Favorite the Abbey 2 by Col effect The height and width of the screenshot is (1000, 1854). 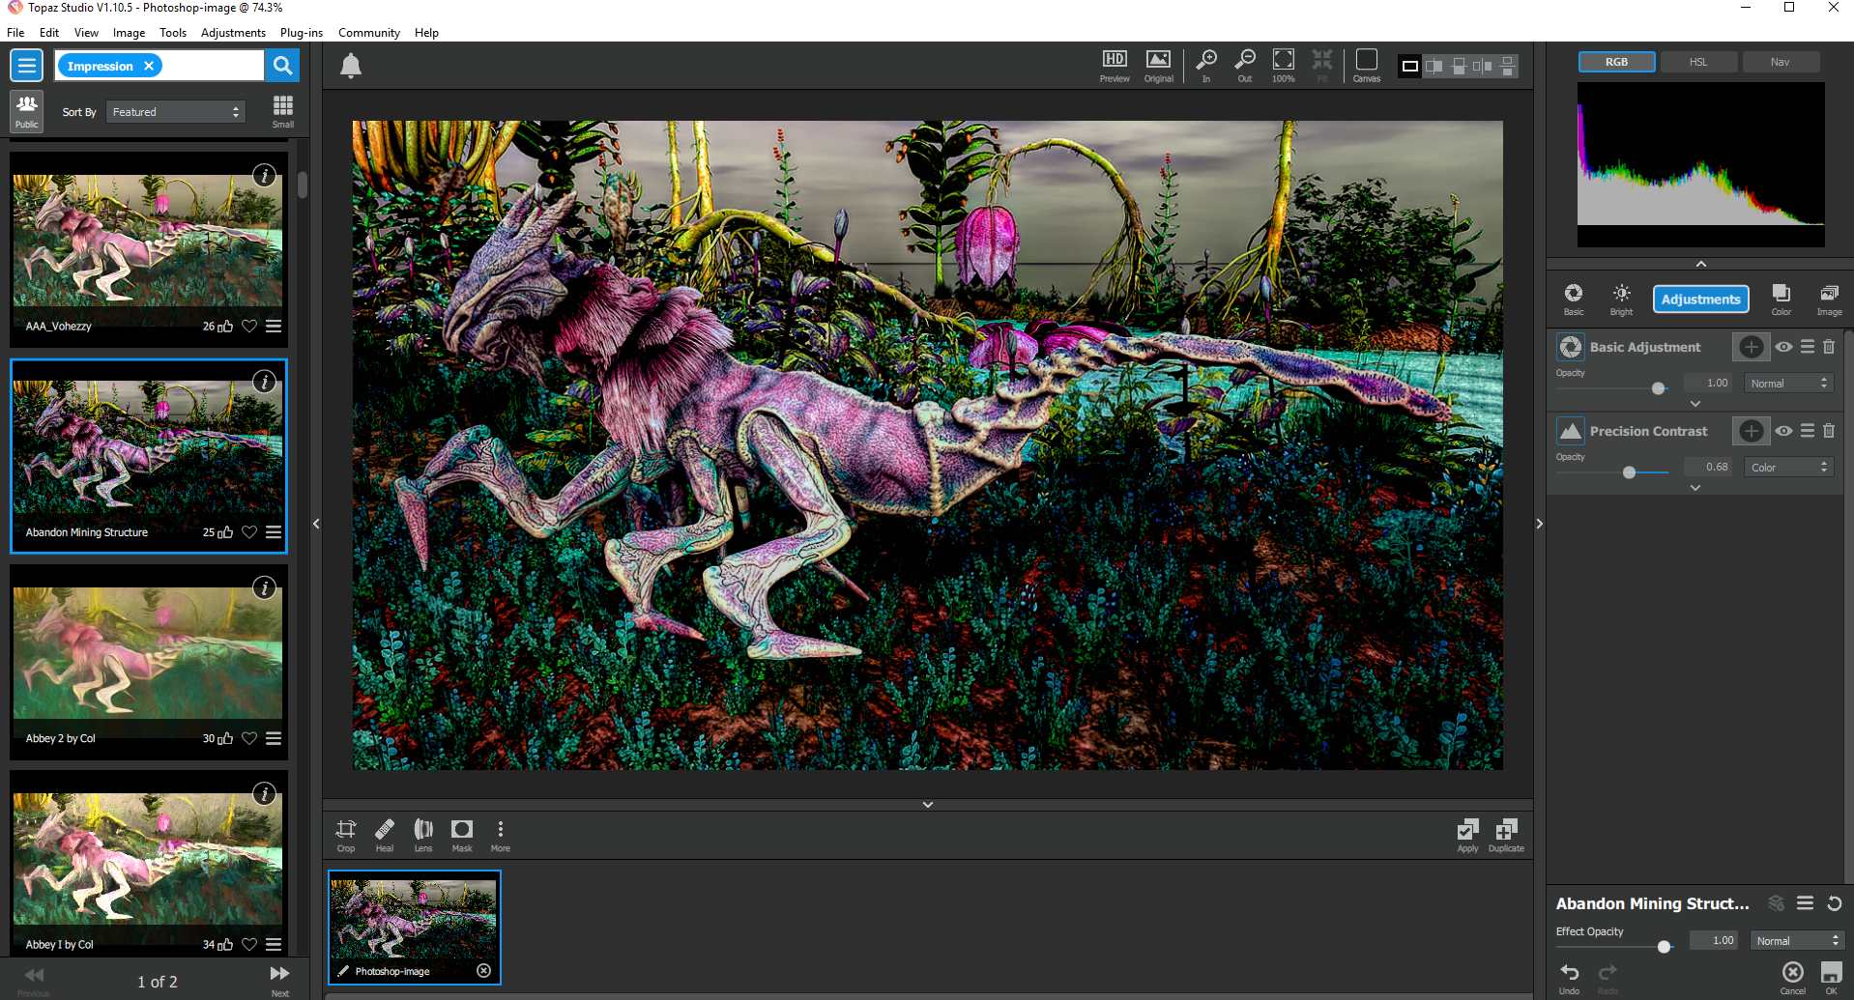[249, 738]
